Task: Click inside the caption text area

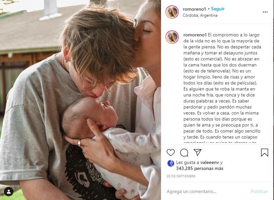Action: pyautogui.click(x=222, y=87)
